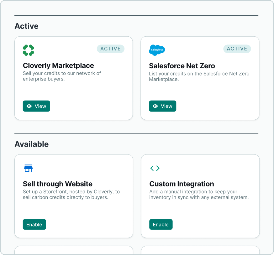Click the Available section heading
The height and width of the screenshot is (255, 274).
32,144
